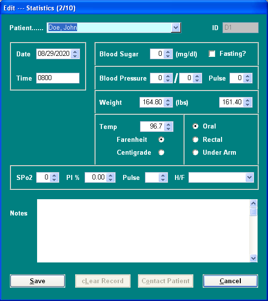Decrease the Weight 164.80 value
Image resolution: width=268 pixels, height=301 pixels.
pyautogui.click(x=168, y=104)
